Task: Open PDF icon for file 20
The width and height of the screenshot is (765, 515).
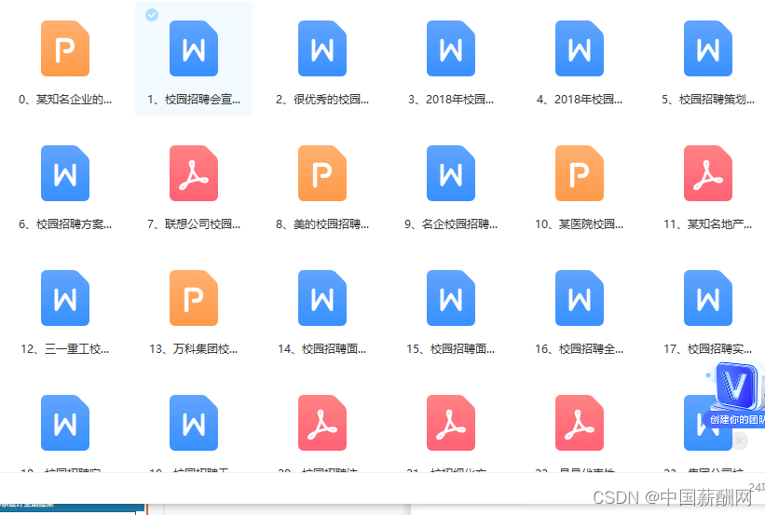Action: (322, 423)
